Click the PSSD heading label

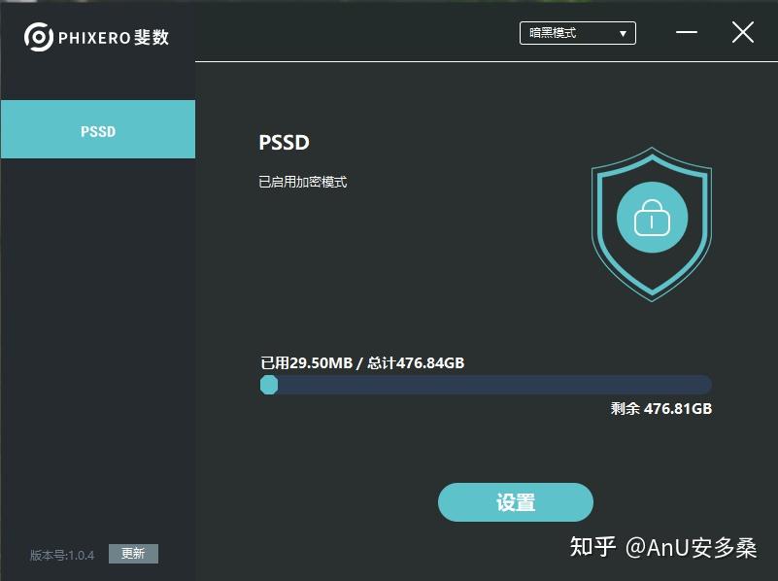tap(283, 142)
